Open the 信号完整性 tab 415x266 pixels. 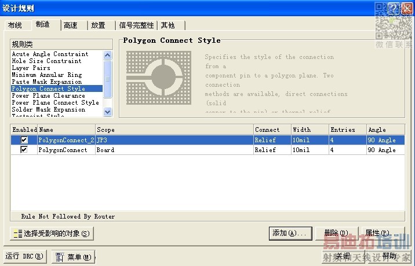click(x=136, y=25)
